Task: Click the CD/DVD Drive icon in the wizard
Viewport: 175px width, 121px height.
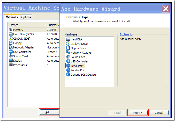Action: pyautogui.click(x=68, y=44)
